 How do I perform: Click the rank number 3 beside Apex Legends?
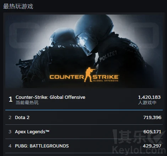point(10,132)
